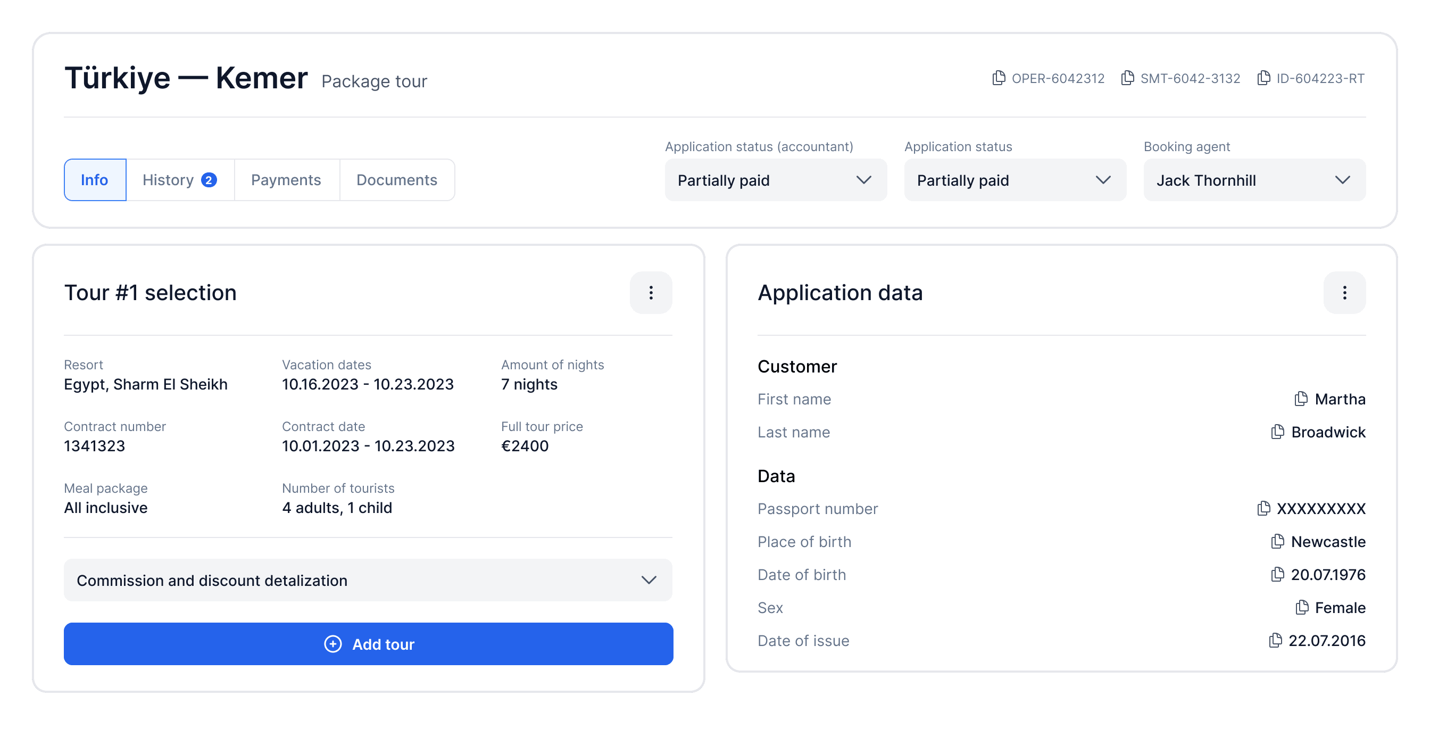The height and width of the screenshot is (745, 1430).
Task: Click the Türkiye — Kemer title
Action: (x=186, y=78)
